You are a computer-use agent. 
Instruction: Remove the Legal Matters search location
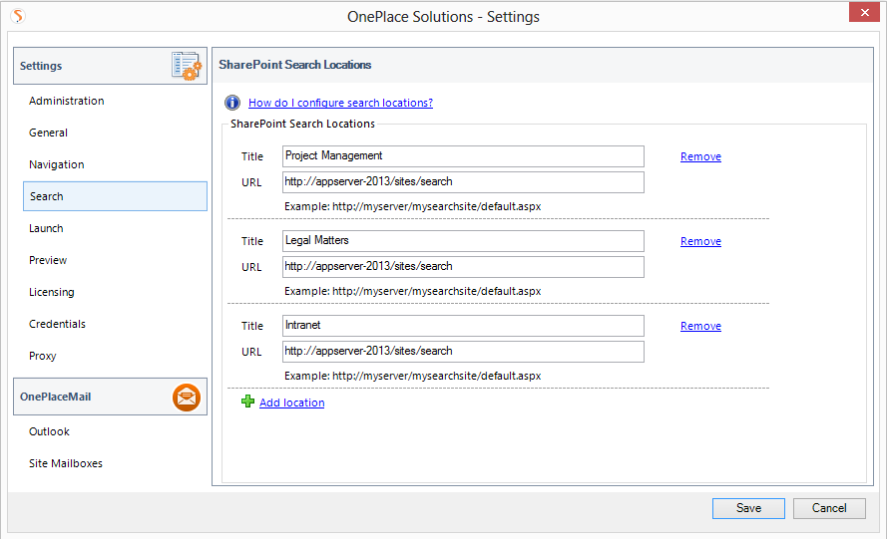(x=700, y=241)
